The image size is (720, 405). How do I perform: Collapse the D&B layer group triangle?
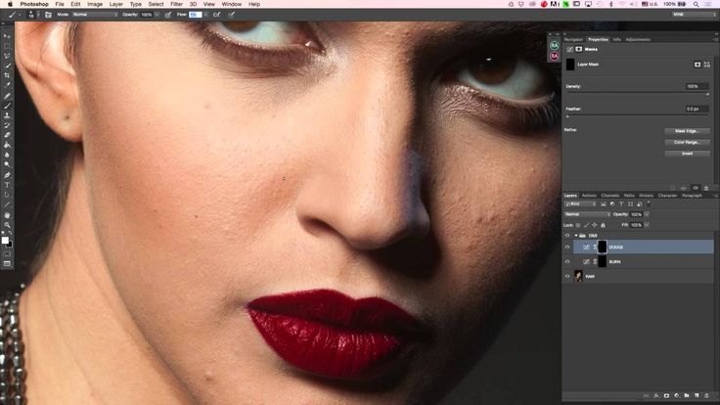click(x=576, y=236)
